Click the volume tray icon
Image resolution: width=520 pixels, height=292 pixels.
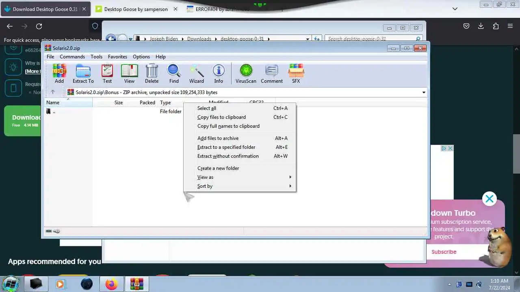coord(479,284)
